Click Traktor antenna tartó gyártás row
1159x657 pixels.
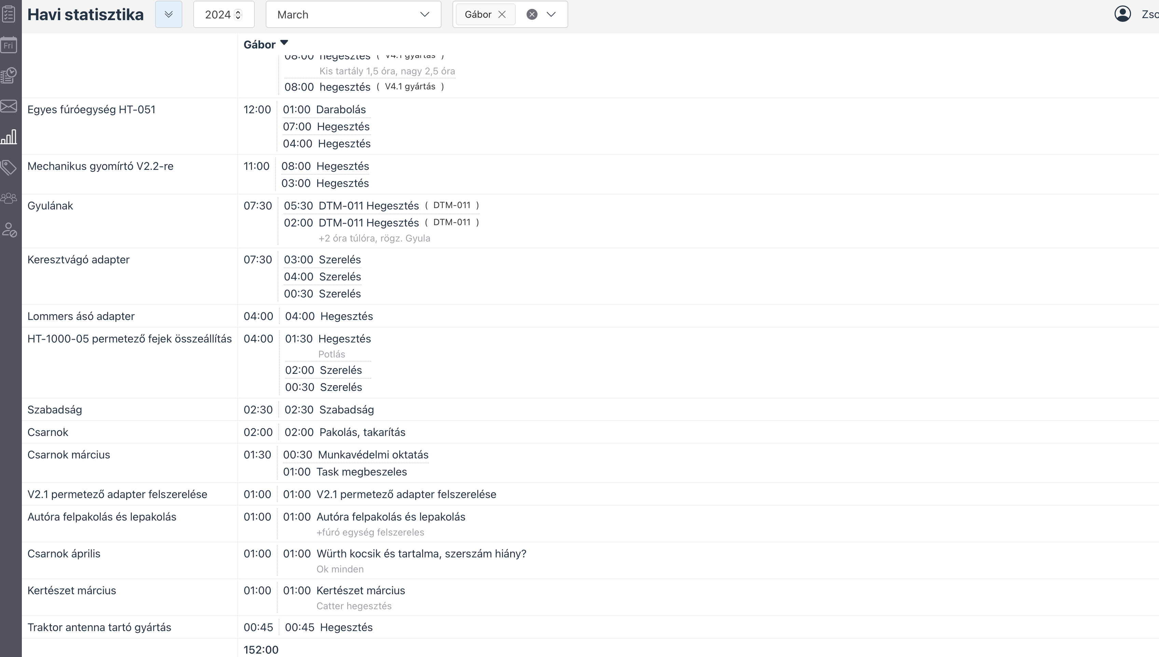pos(99,627)
